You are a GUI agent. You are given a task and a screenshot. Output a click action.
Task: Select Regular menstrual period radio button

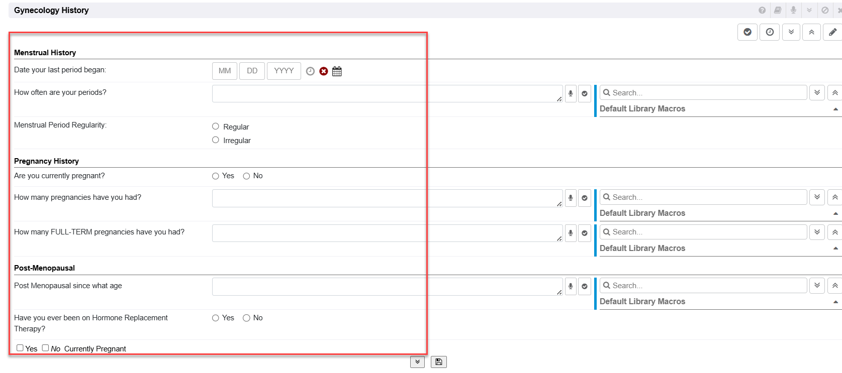216,127
